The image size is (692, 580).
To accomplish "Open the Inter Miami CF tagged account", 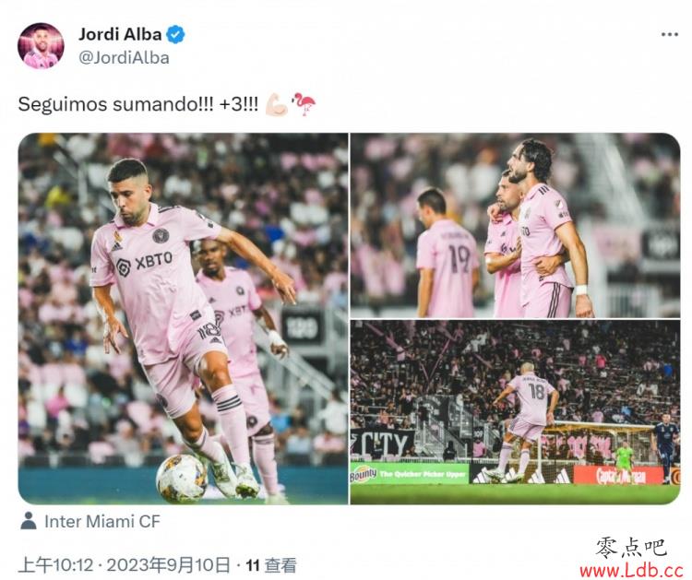I will click(x=101, y=521).
